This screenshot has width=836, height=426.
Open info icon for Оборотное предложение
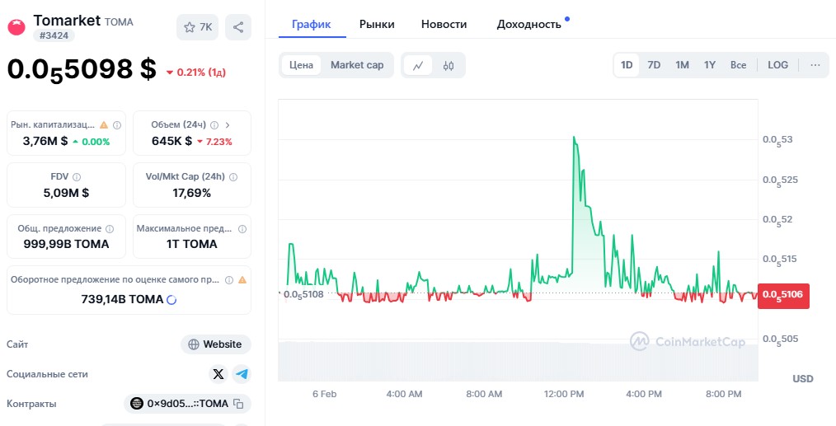(228, 280)
